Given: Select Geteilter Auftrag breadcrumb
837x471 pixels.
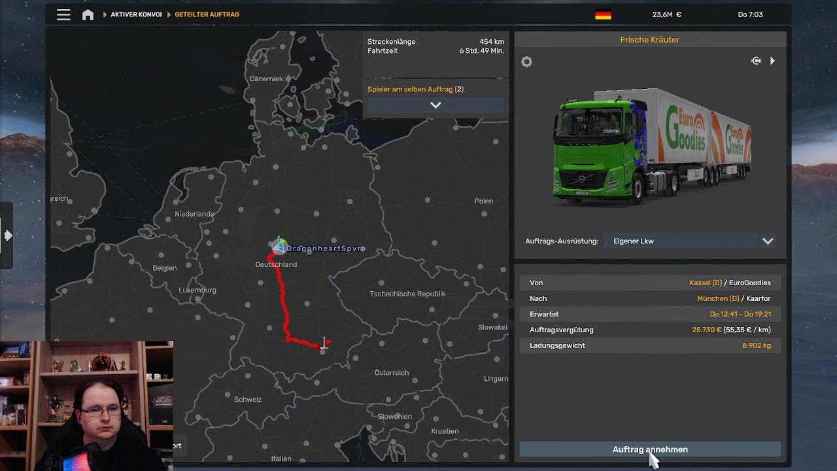Looking at the screenshot, I should 207,14.
